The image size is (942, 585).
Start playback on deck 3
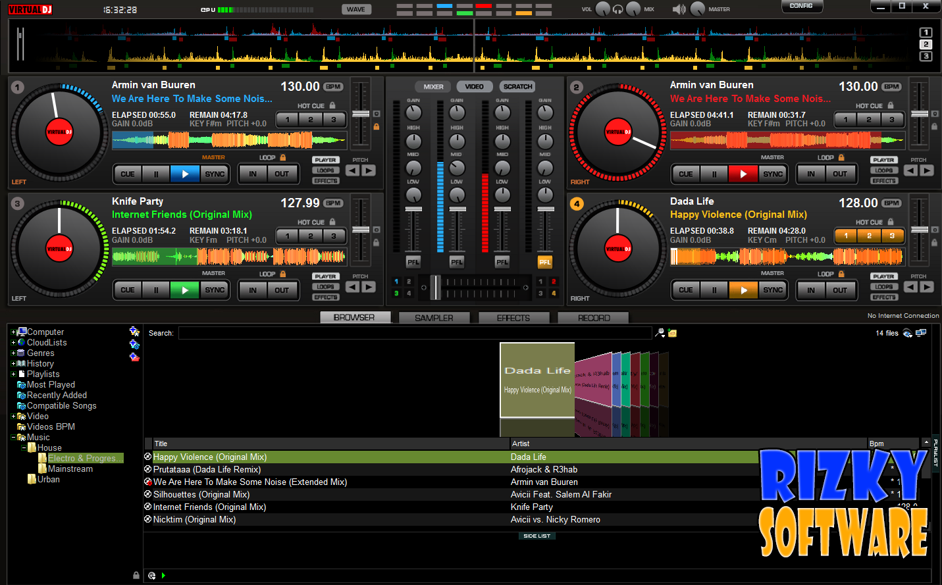click(x=185, y=290)
